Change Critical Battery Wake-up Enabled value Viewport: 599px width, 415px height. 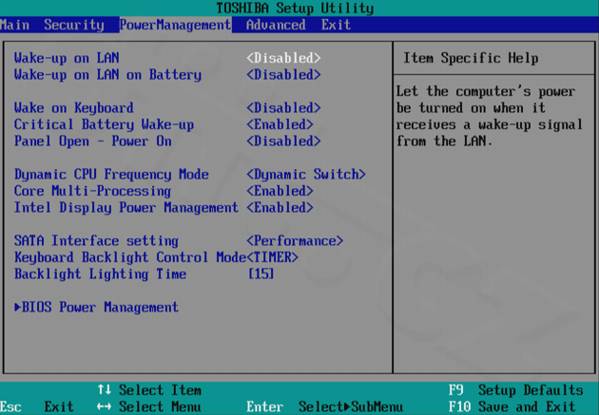coord(280,124)
